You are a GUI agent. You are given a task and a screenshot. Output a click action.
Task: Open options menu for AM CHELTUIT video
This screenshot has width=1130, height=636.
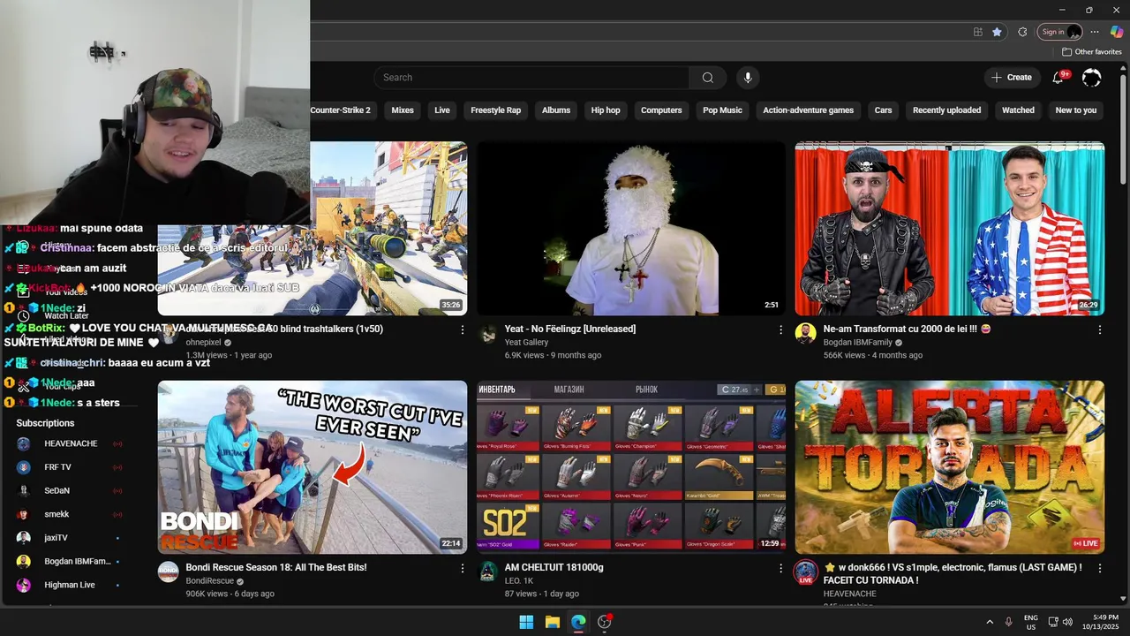(x=780, y=568)
